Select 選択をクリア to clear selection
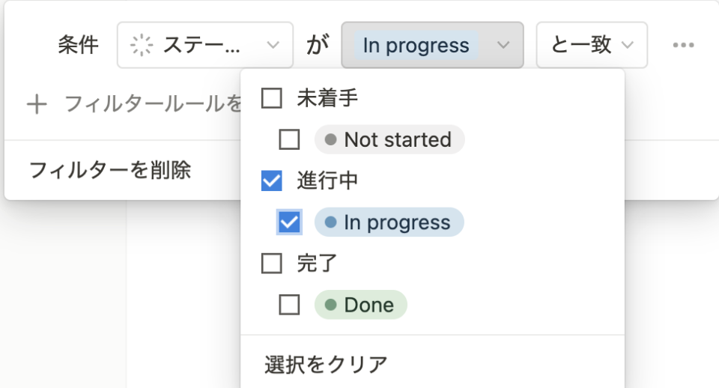The width and height of the screenshot is (719, 388). 326,365
